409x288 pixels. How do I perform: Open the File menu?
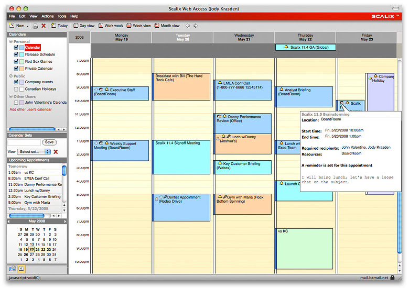pyautogui.click(x=12, y=16)
